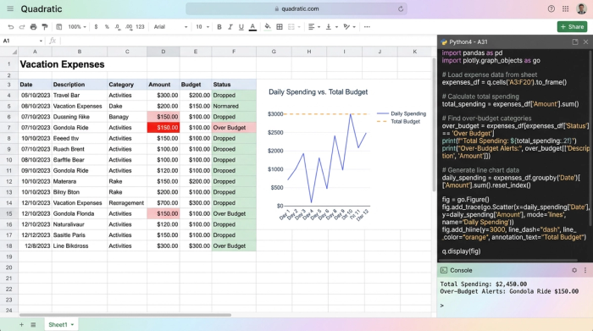Open the Sheet1 tab dropdown arrow
The image size is (593, 331).
(72, 324)
